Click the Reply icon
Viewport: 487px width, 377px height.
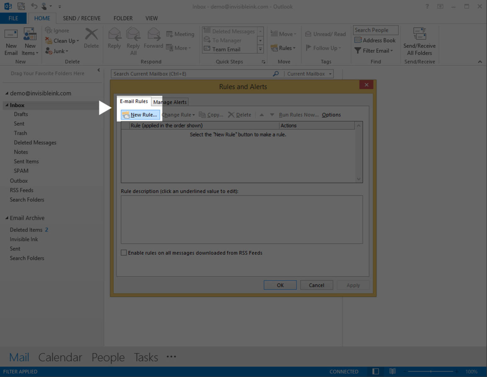tap(114, 34)
